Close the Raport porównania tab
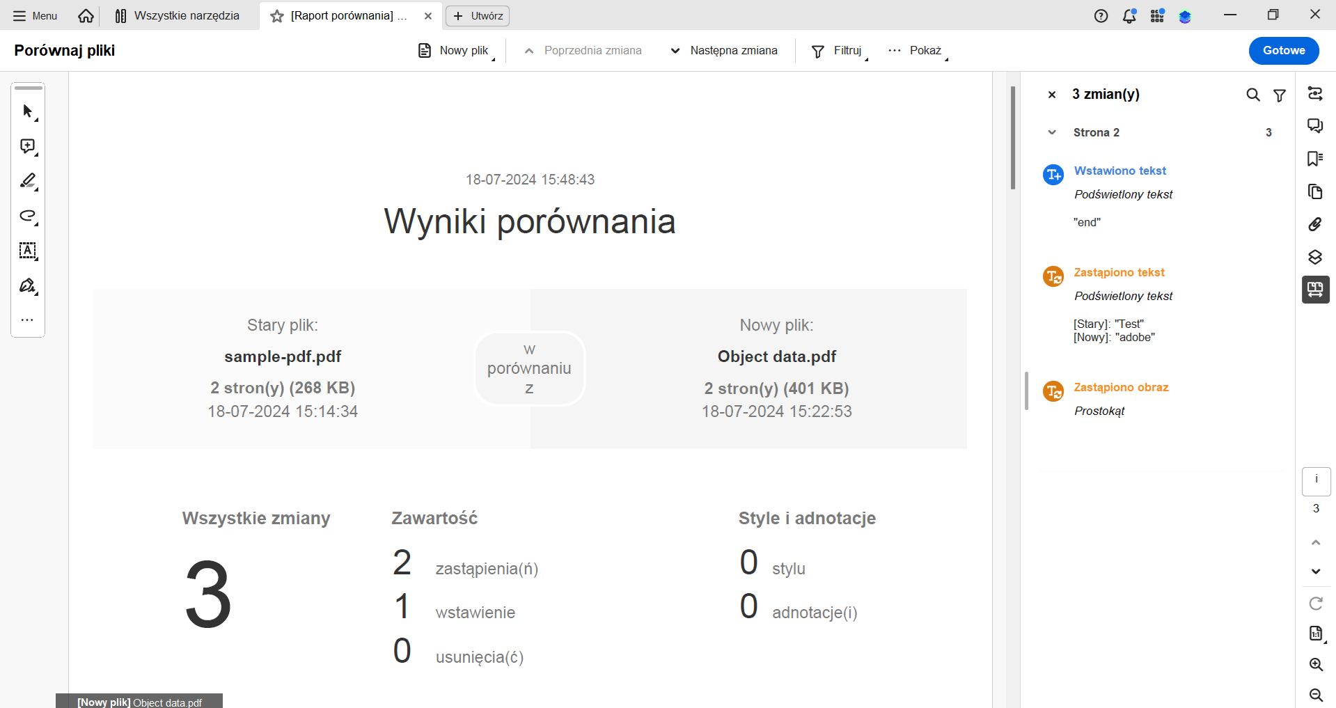The image size is (1336, 708). pyautogui.click(x=428, y=15)
